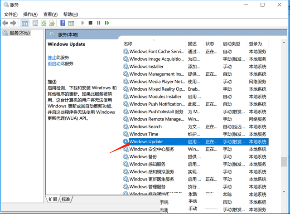The image size is (290, 214).
Task: Open the Properties toolbar icon
Action: click(x=35, y=23)
